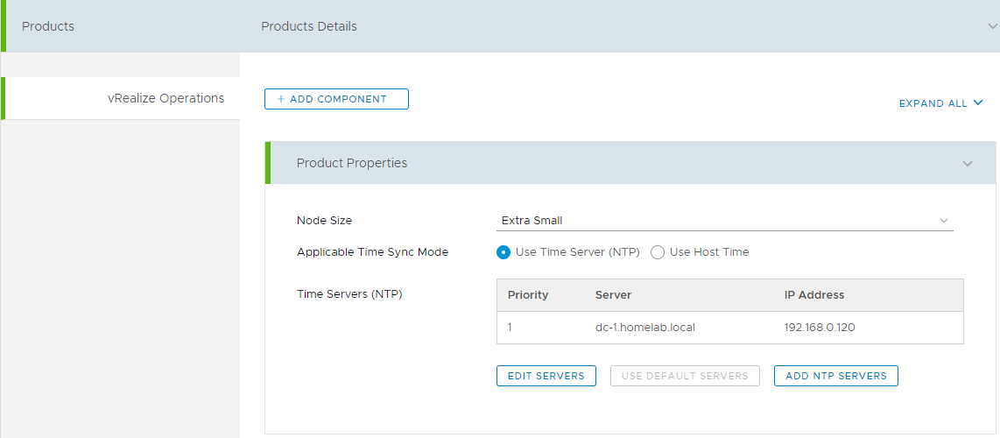This screenshot has width=1000, height=438.
Task: Click the Time Servers (NTP) label
Action: tap(349, 294)
